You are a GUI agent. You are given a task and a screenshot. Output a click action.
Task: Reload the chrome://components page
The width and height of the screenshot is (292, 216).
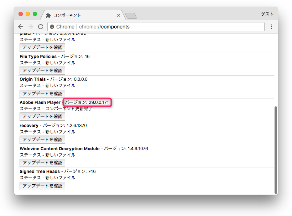pos(41,27)
